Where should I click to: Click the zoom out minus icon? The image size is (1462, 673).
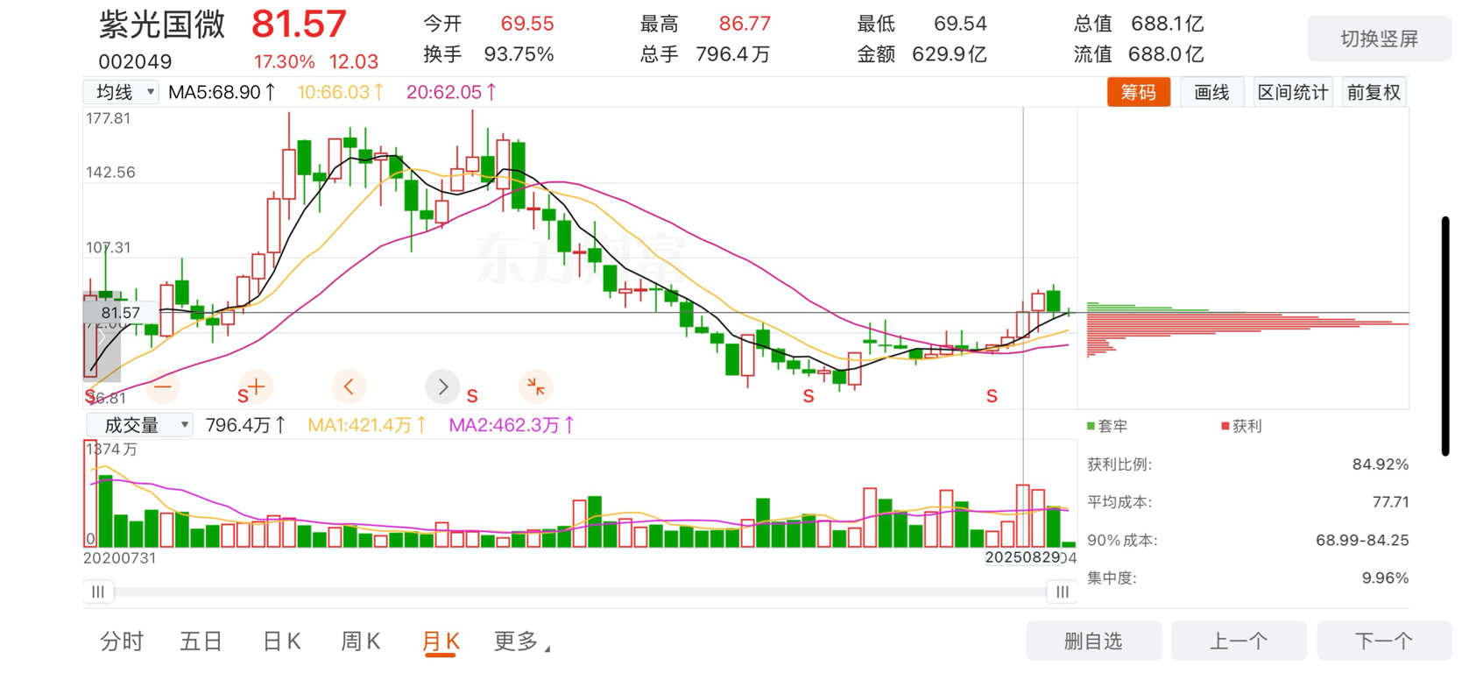(x=162, y=386)
